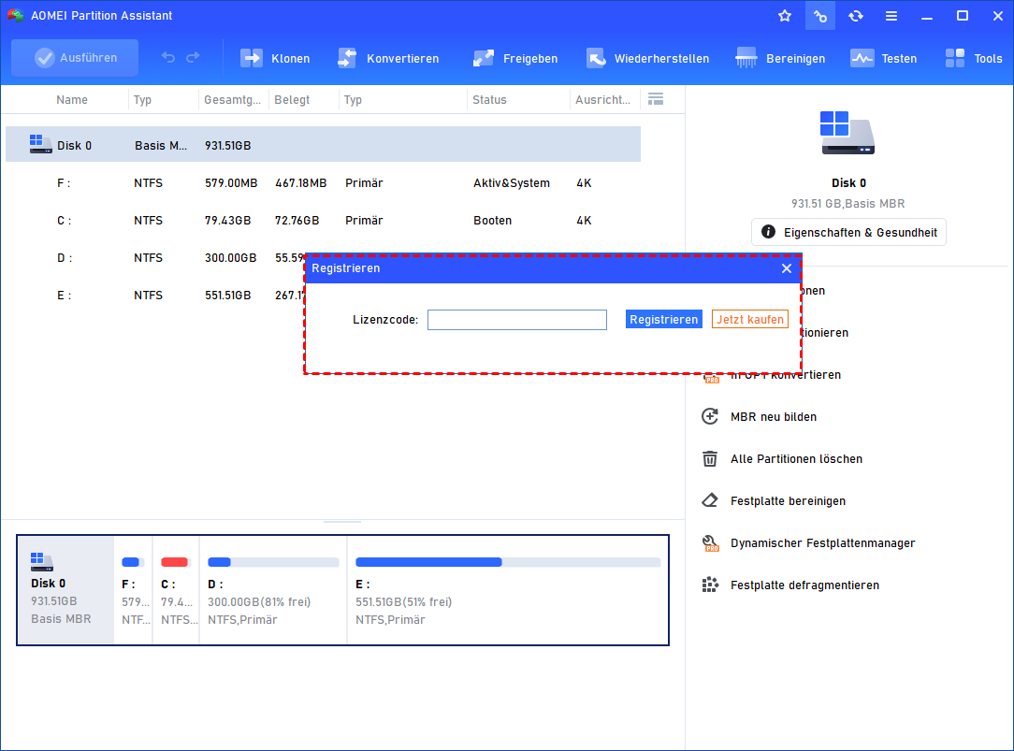Click Booten status cell
The image size is (1014, 751).
point(492,221)
